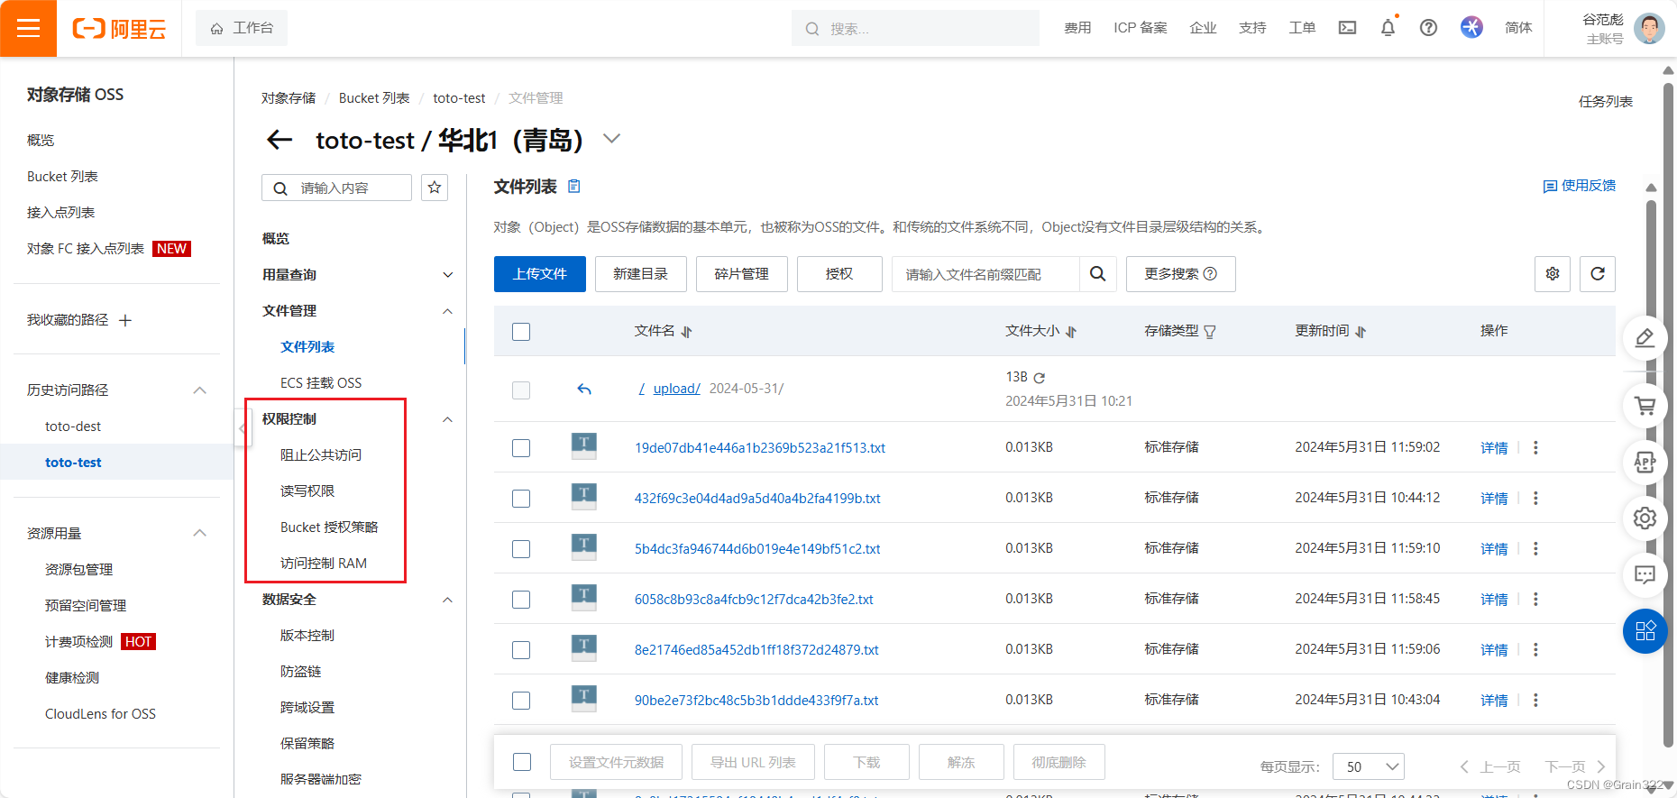The height and width of the screenshot is (798, 1677).
Task: Open 读写权限 menu item
Action: [x=307, y=491]
